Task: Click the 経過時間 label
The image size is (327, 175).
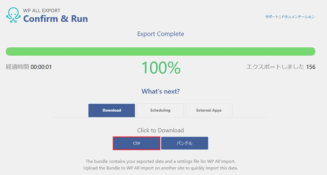Action: [x=17, y=67]
